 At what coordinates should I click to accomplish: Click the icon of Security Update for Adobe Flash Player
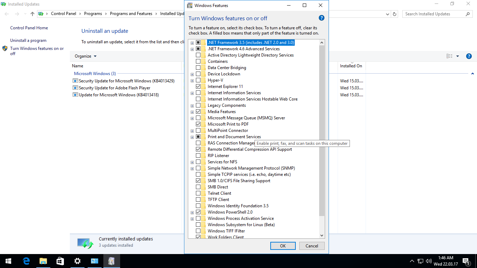75,88
